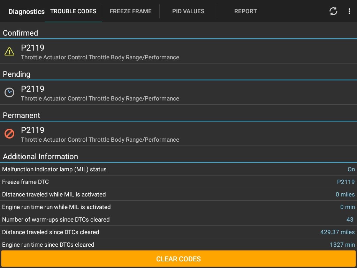Select Distance traveled since DTCs cleared row
Viewport: 357px width, 268px height.
tap(178, 232)
